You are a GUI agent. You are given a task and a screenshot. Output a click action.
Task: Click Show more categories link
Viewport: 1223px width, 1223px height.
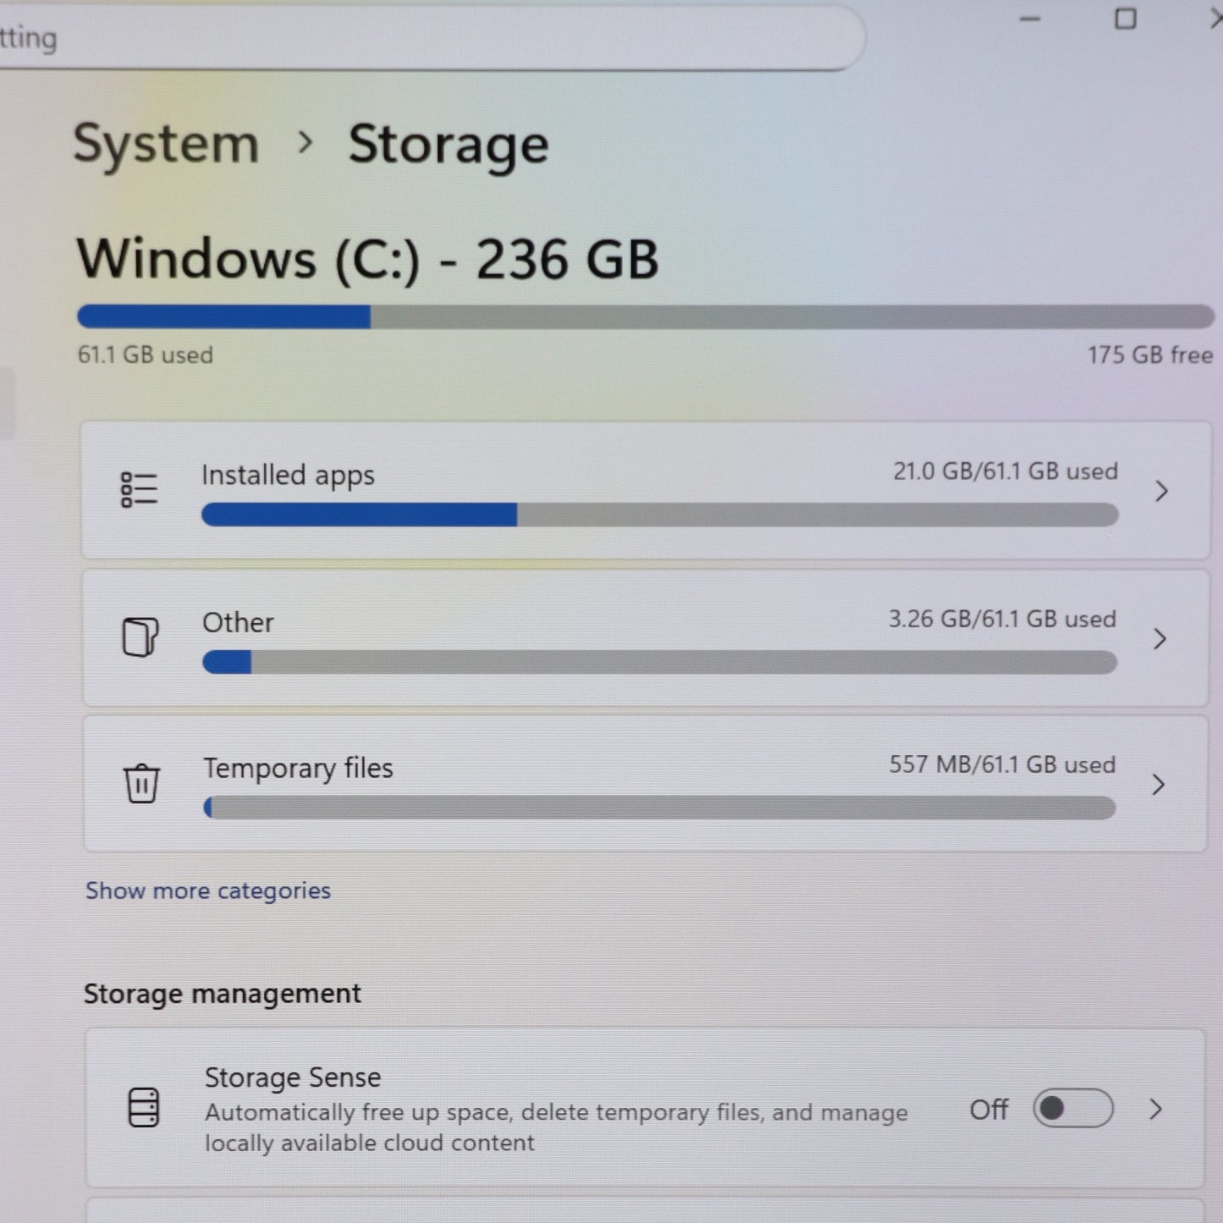(208, 890)
